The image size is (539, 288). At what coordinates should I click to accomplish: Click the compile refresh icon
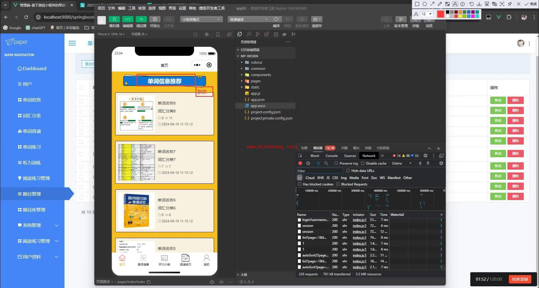[276, 19]
